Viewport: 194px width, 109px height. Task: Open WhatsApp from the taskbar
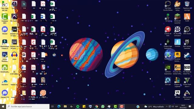(x=103, y=106)
